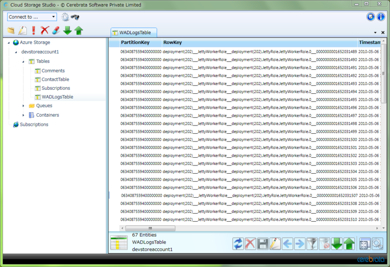This screenshot has width=390, height=267.
Task: Click the edit entity pencil icon in bottom toolbar
Action: (x=275, y=244)
